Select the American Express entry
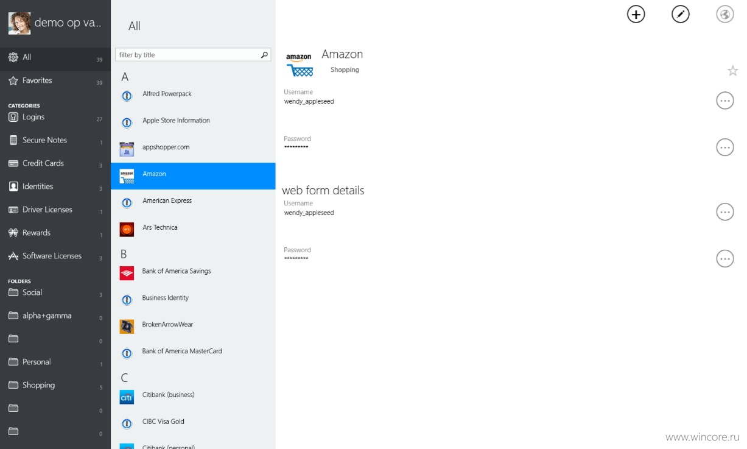Image resolution: width=747 pixels, height=449 pixels. coord(193,203)
